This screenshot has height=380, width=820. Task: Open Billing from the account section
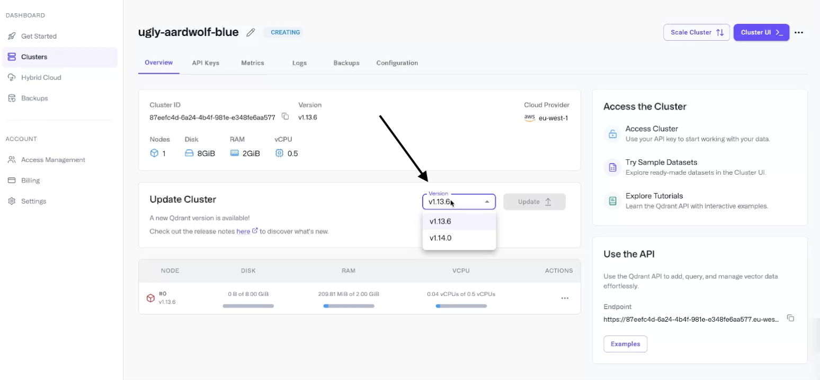[x=30, y=180]
